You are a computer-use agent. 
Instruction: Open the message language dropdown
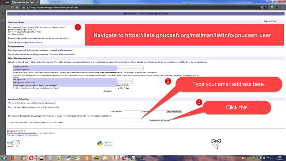click(x=123, y=85)
